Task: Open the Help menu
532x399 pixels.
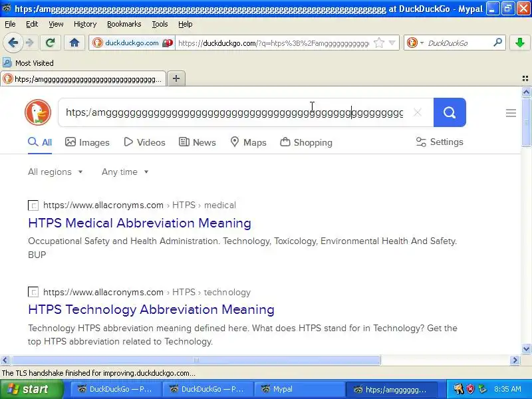Action: (x=186, y=24)
